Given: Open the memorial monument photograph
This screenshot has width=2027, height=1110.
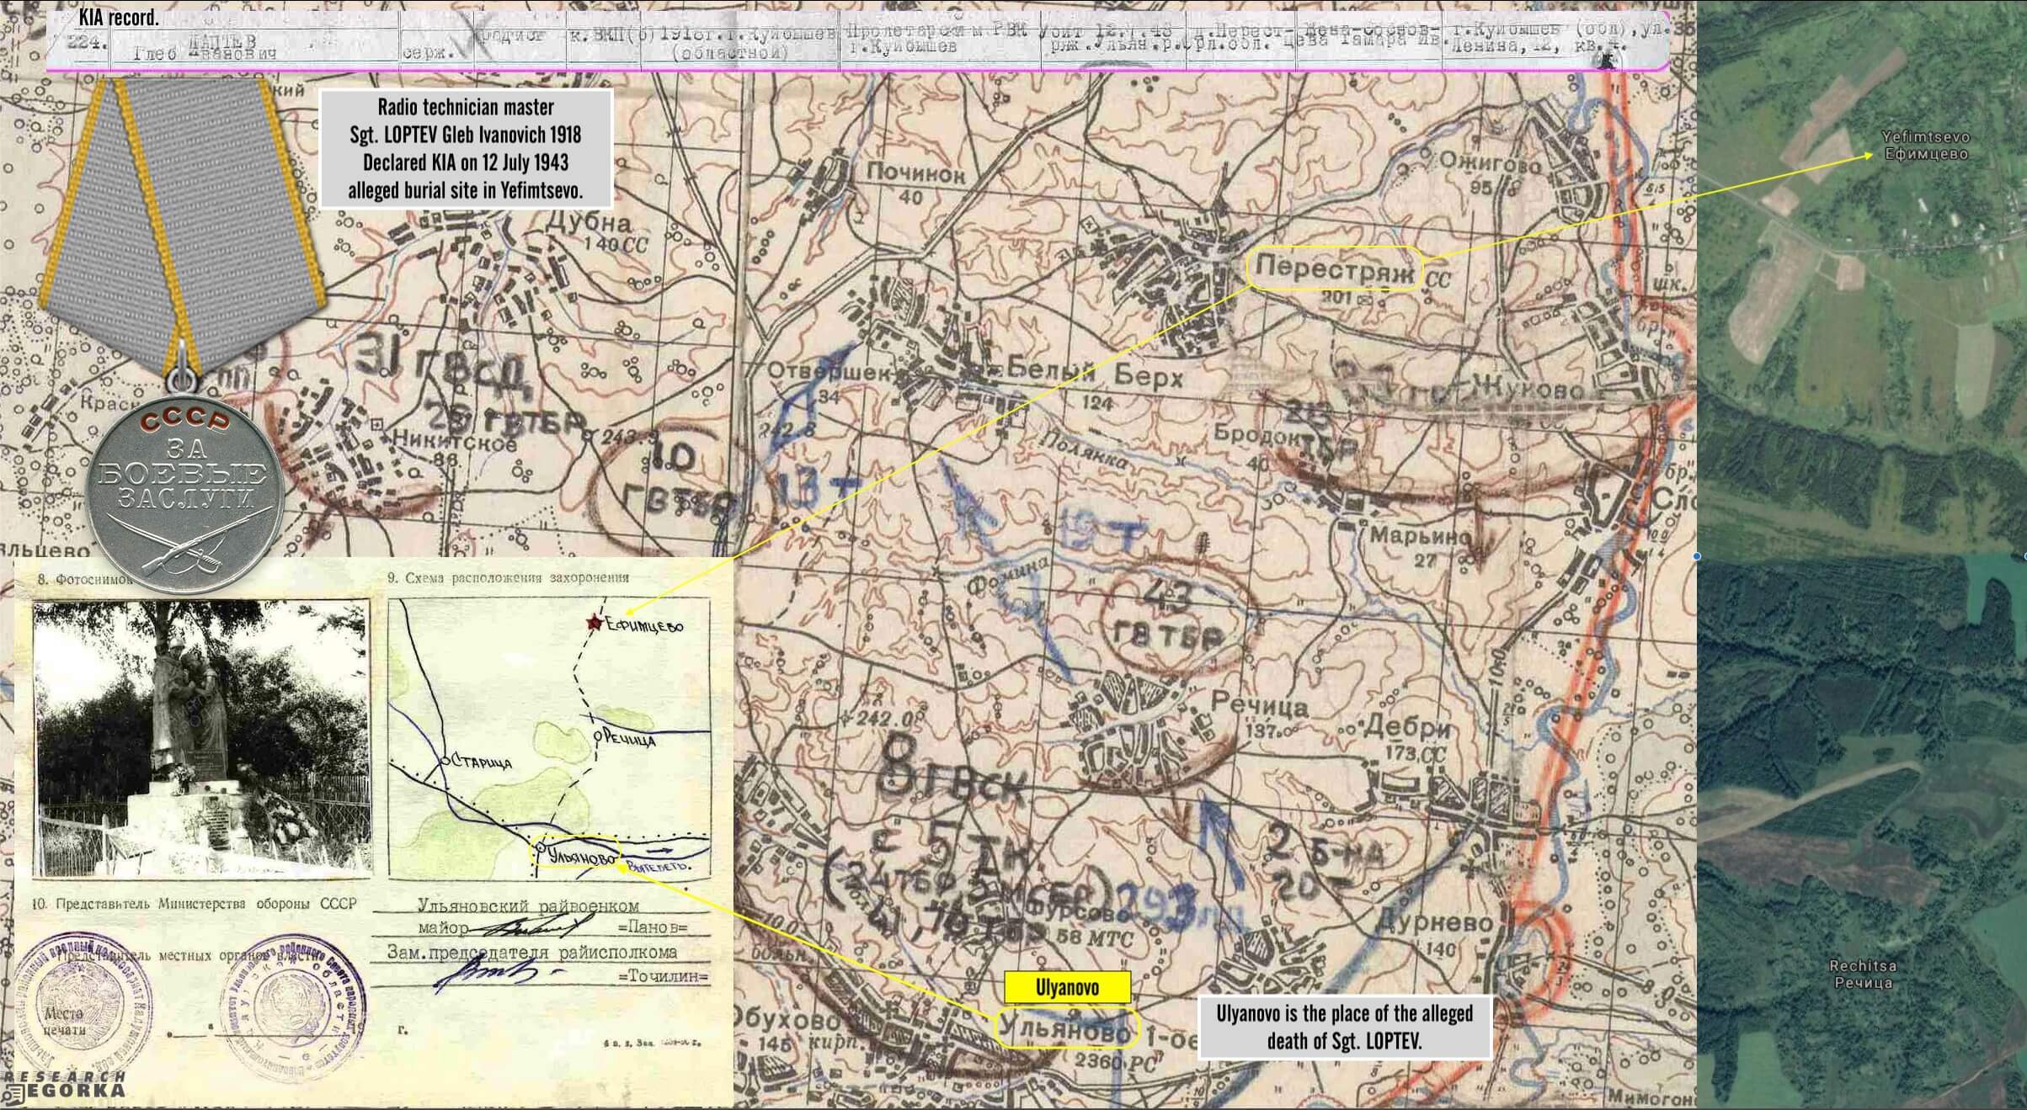Looking at the screenshot, I should point(201,737).
